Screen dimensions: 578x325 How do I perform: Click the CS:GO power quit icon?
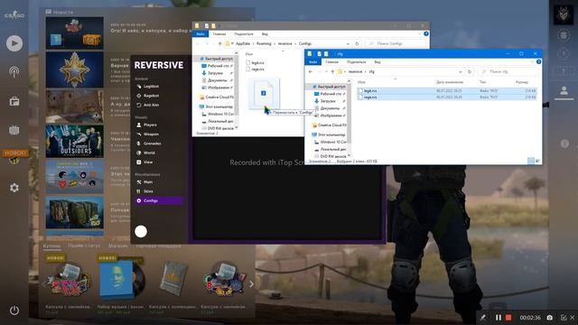[14, 311]
